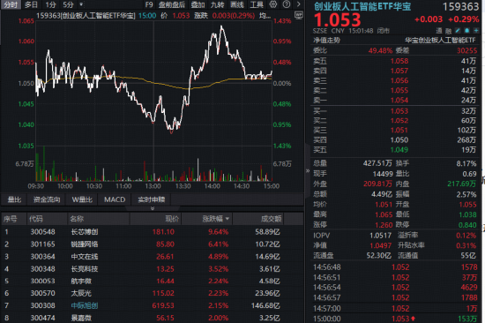Viewport: 485px width, 323px height.
Task: Switch to 分时 intraday tab
Action: click(x=11, y=4)
